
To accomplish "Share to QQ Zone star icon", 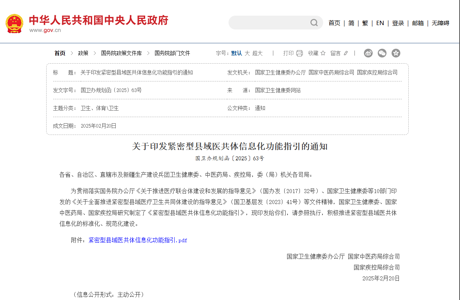I will [x=396, y=53].
